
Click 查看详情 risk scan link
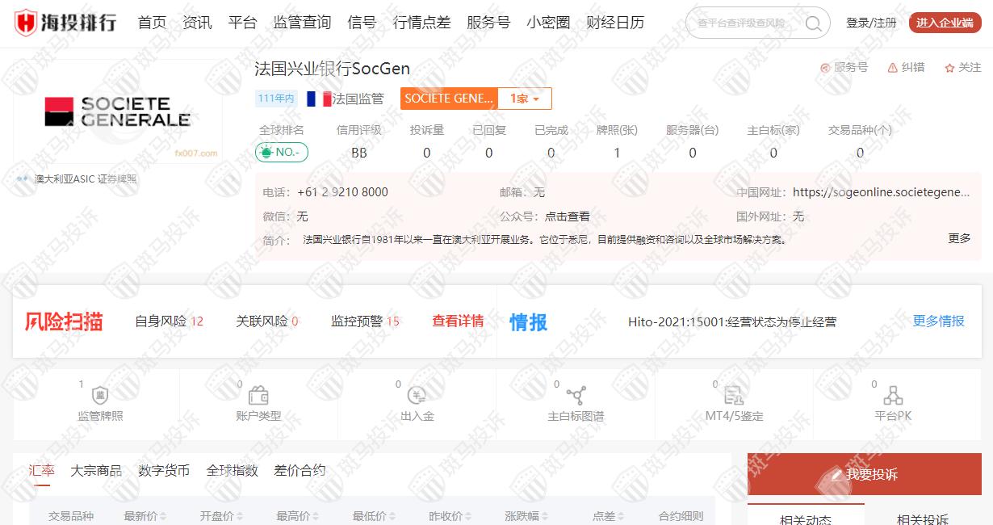[x=458, y=321]
